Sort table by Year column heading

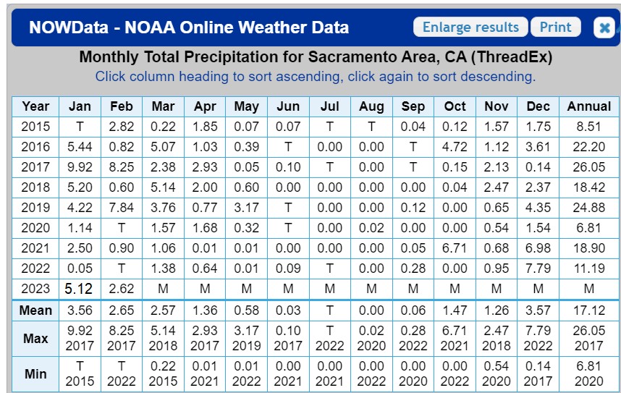(x=35, y=106)
